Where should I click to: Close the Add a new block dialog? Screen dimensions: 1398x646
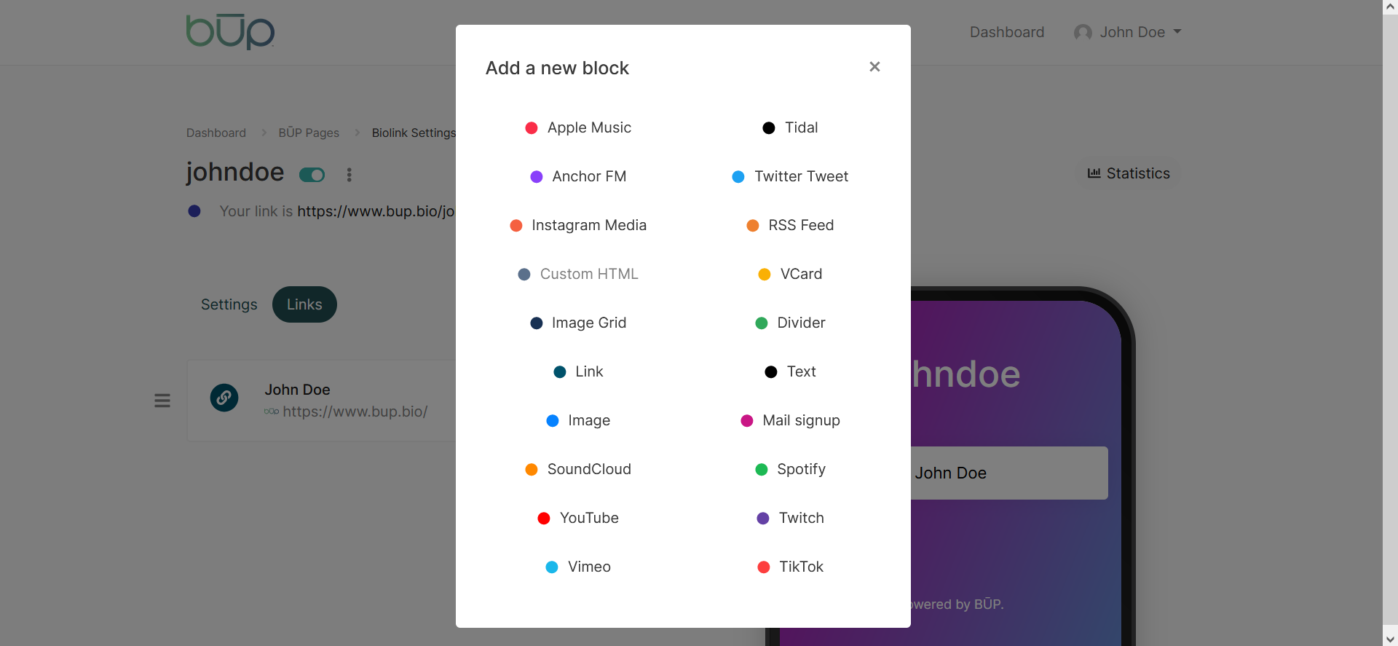[874, 67]
